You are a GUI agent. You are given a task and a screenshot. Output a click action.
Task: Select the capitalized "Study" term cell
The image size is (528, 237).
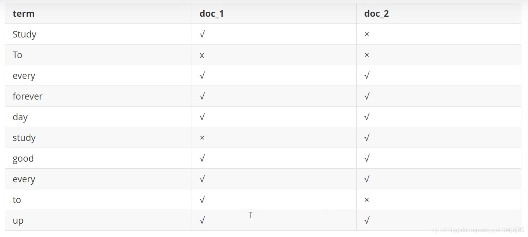pos(24,34)
